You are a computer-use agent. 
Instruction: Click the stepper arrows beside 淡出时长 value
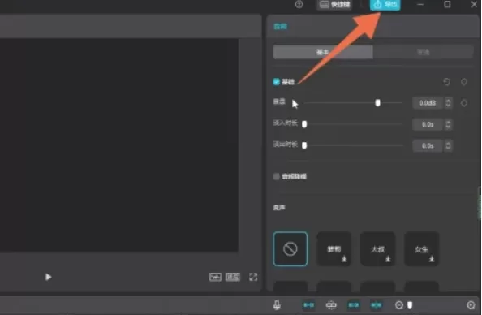(448, 145)
